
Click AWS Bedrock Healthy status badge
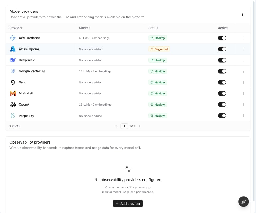[x=158, y=38]
